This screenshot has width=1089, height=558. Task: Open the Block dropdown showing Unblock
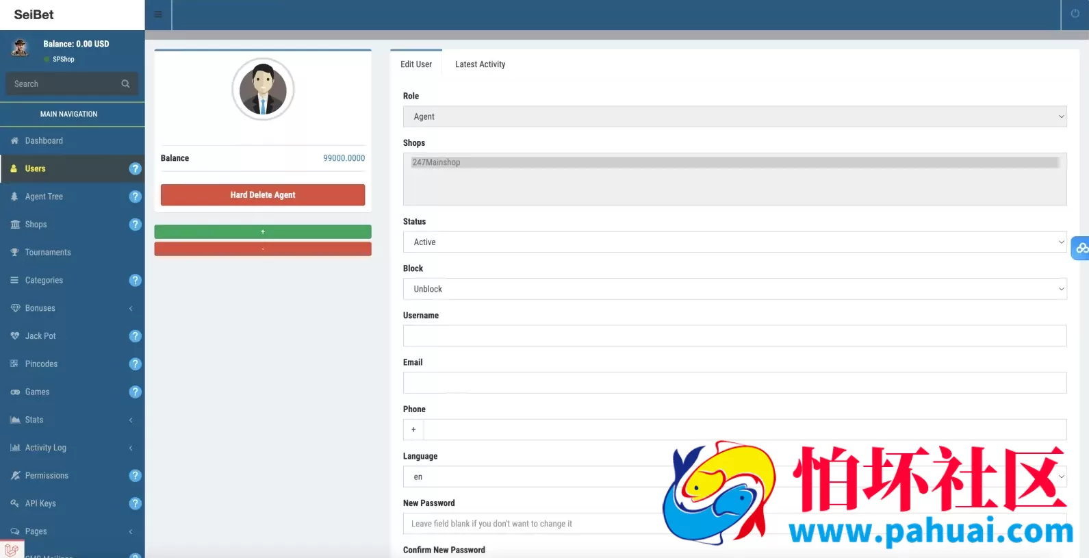734,289
